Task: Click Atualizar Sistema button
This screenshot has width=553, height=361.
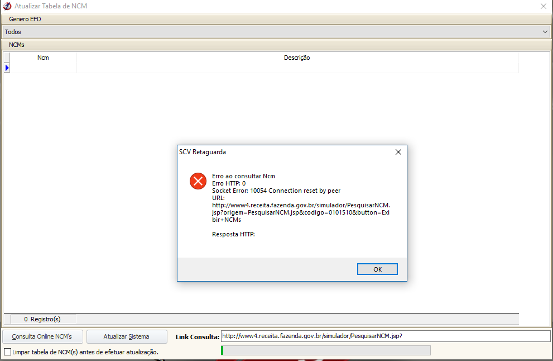Action: click(x=127, y=336)
